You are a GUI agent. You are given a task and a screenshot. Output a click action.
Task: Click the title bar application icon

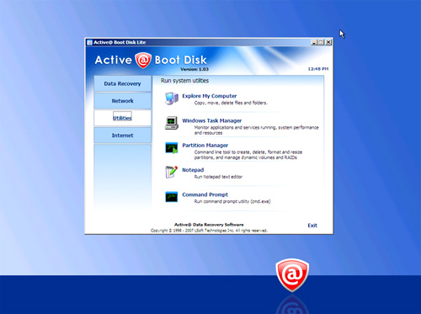(x=89, y=42)
